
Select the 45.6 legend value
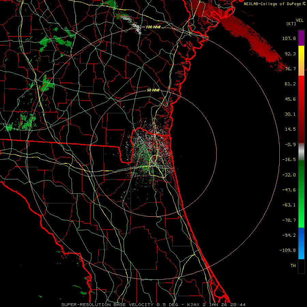(290, 99)
